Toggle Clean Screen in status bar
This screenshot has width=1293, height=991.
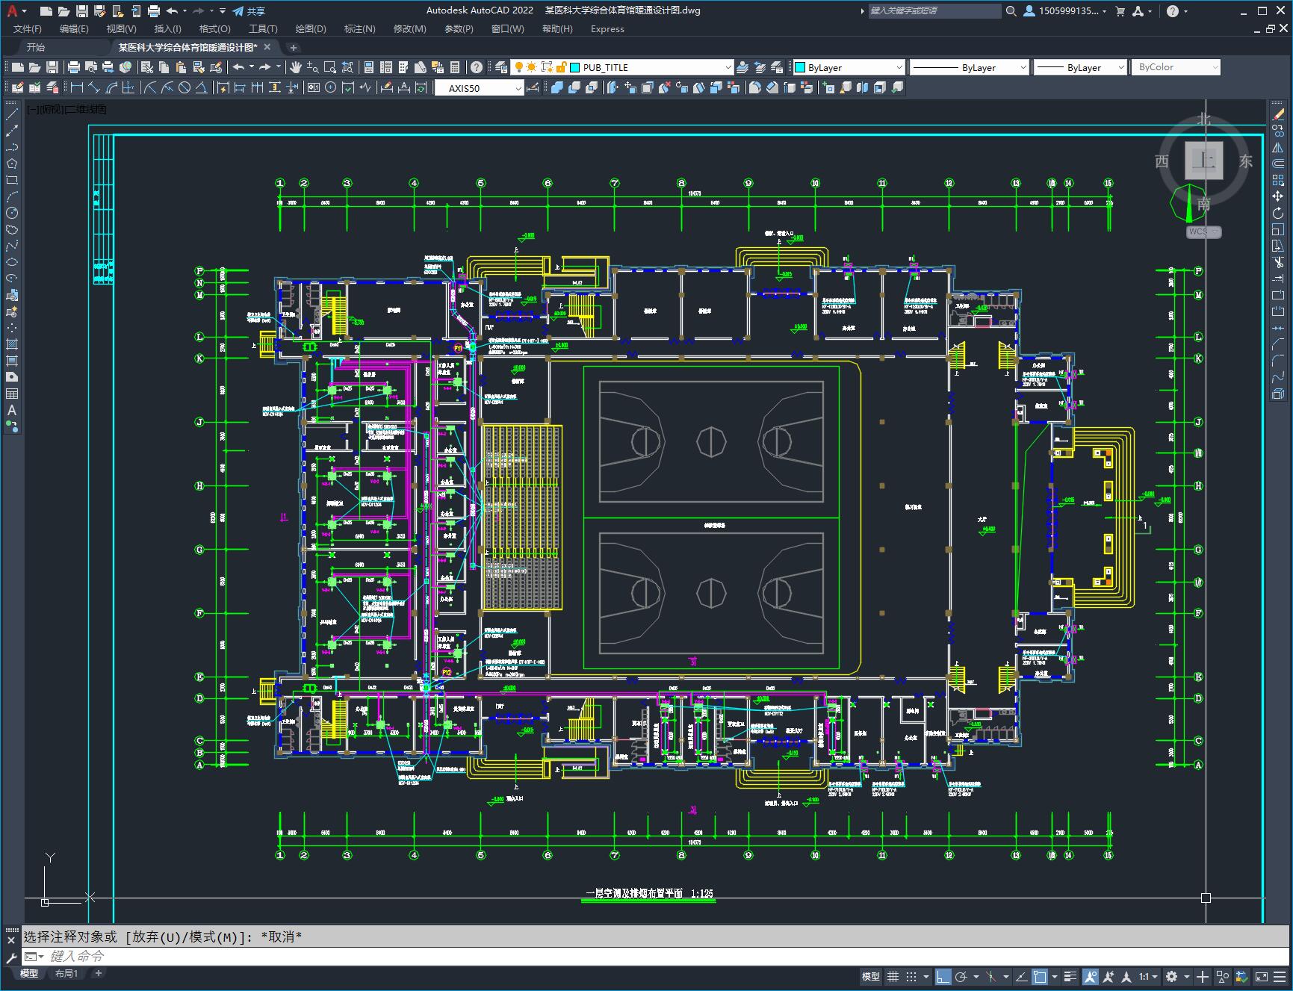click(1261, 976)
